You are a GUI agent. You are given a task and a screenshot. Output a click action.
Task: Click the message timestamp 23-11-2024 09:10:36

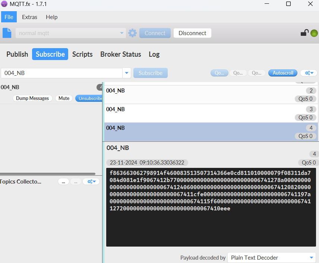147,163
